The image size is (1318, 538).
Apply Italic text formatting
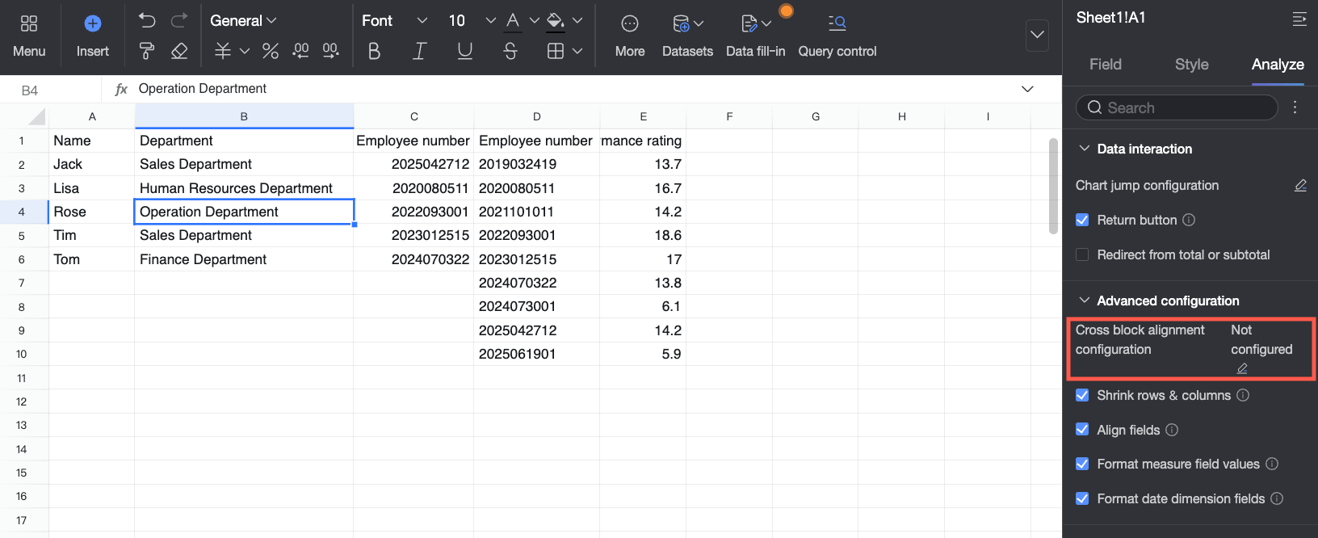point(419,51)
